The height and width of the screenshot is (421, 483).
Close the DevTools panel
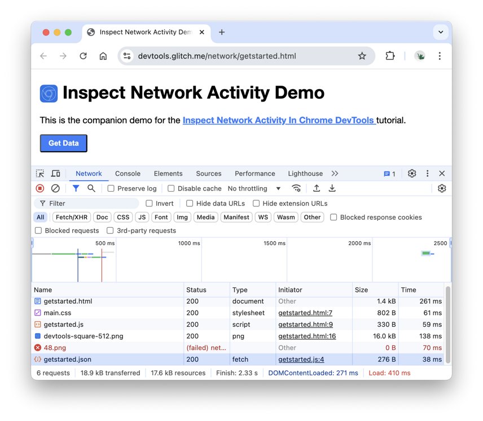(442, 174)
